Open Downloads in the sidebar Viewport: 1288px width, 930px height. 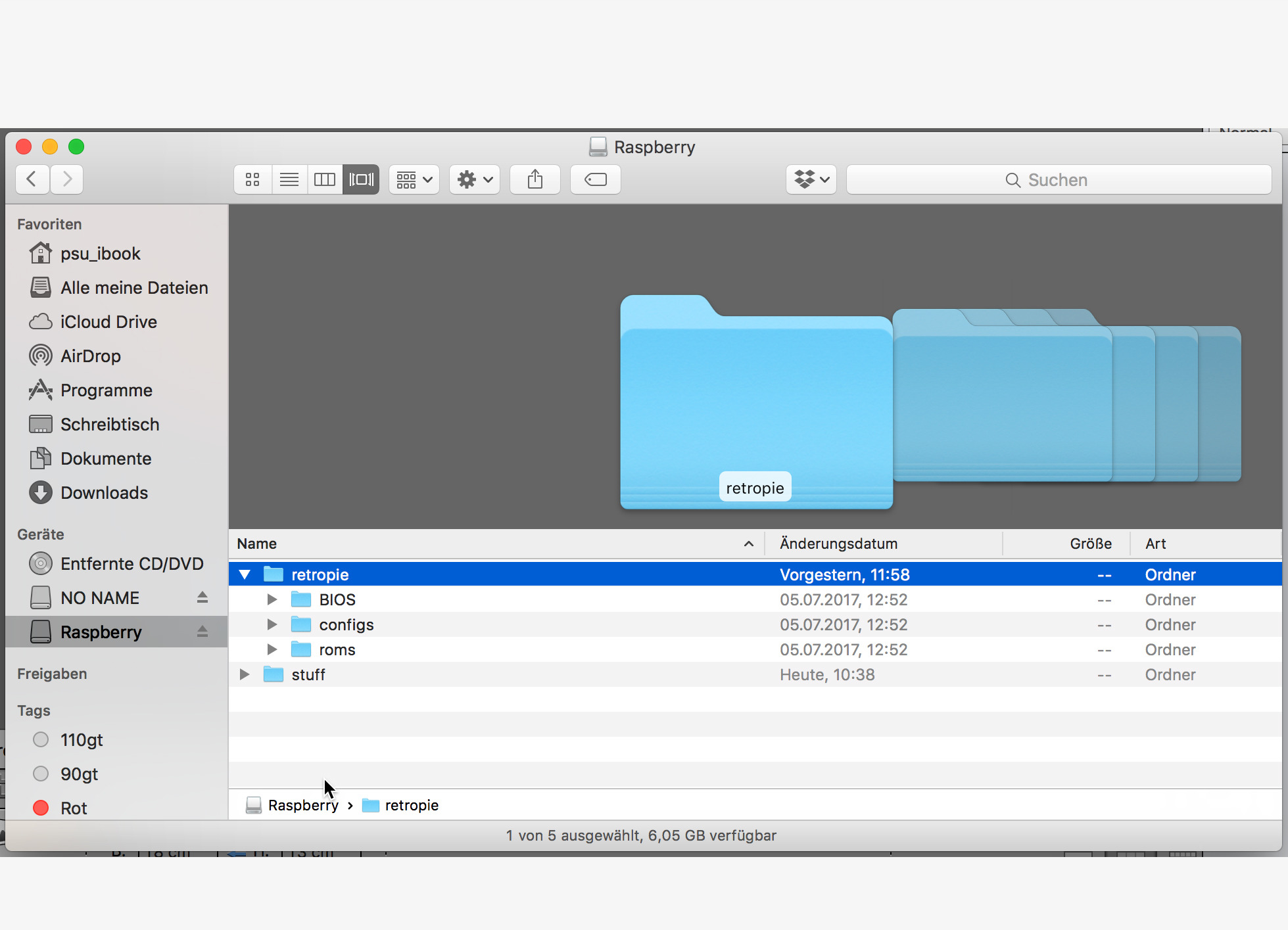tap(104, 493)
